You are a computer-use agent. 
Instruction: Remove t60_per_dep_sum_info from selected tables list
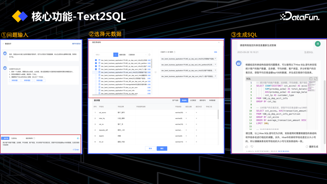pyautogui.click(x=216, y=76)
